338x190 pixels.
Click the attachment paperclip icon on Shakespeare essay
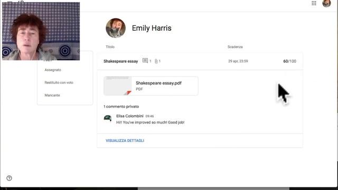point(156,61)
